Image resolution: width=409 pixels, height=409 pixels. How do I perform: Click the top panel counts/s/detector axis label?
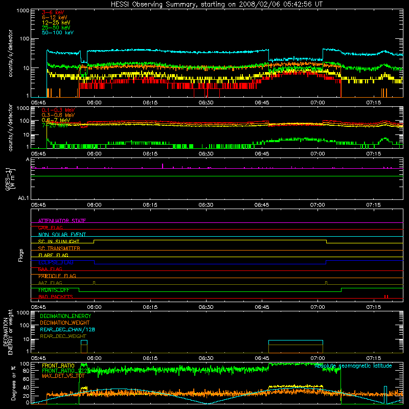(10, 53)
